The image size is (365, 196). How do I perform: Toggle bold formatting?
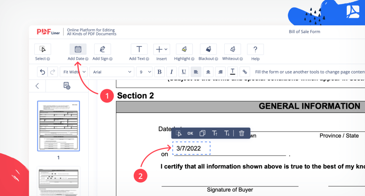point(159,72)
